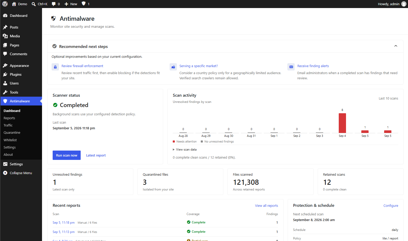Click the Retained scans stat card
This screenshot has height=241, width=408.
[361, 182]
